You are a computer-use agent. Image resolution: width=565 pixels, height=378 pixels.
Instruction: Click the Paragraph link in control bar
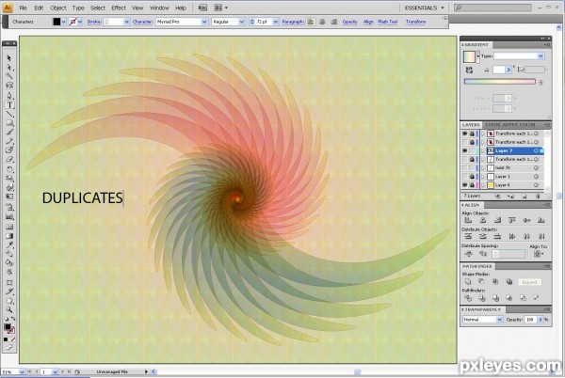point(293,22)
